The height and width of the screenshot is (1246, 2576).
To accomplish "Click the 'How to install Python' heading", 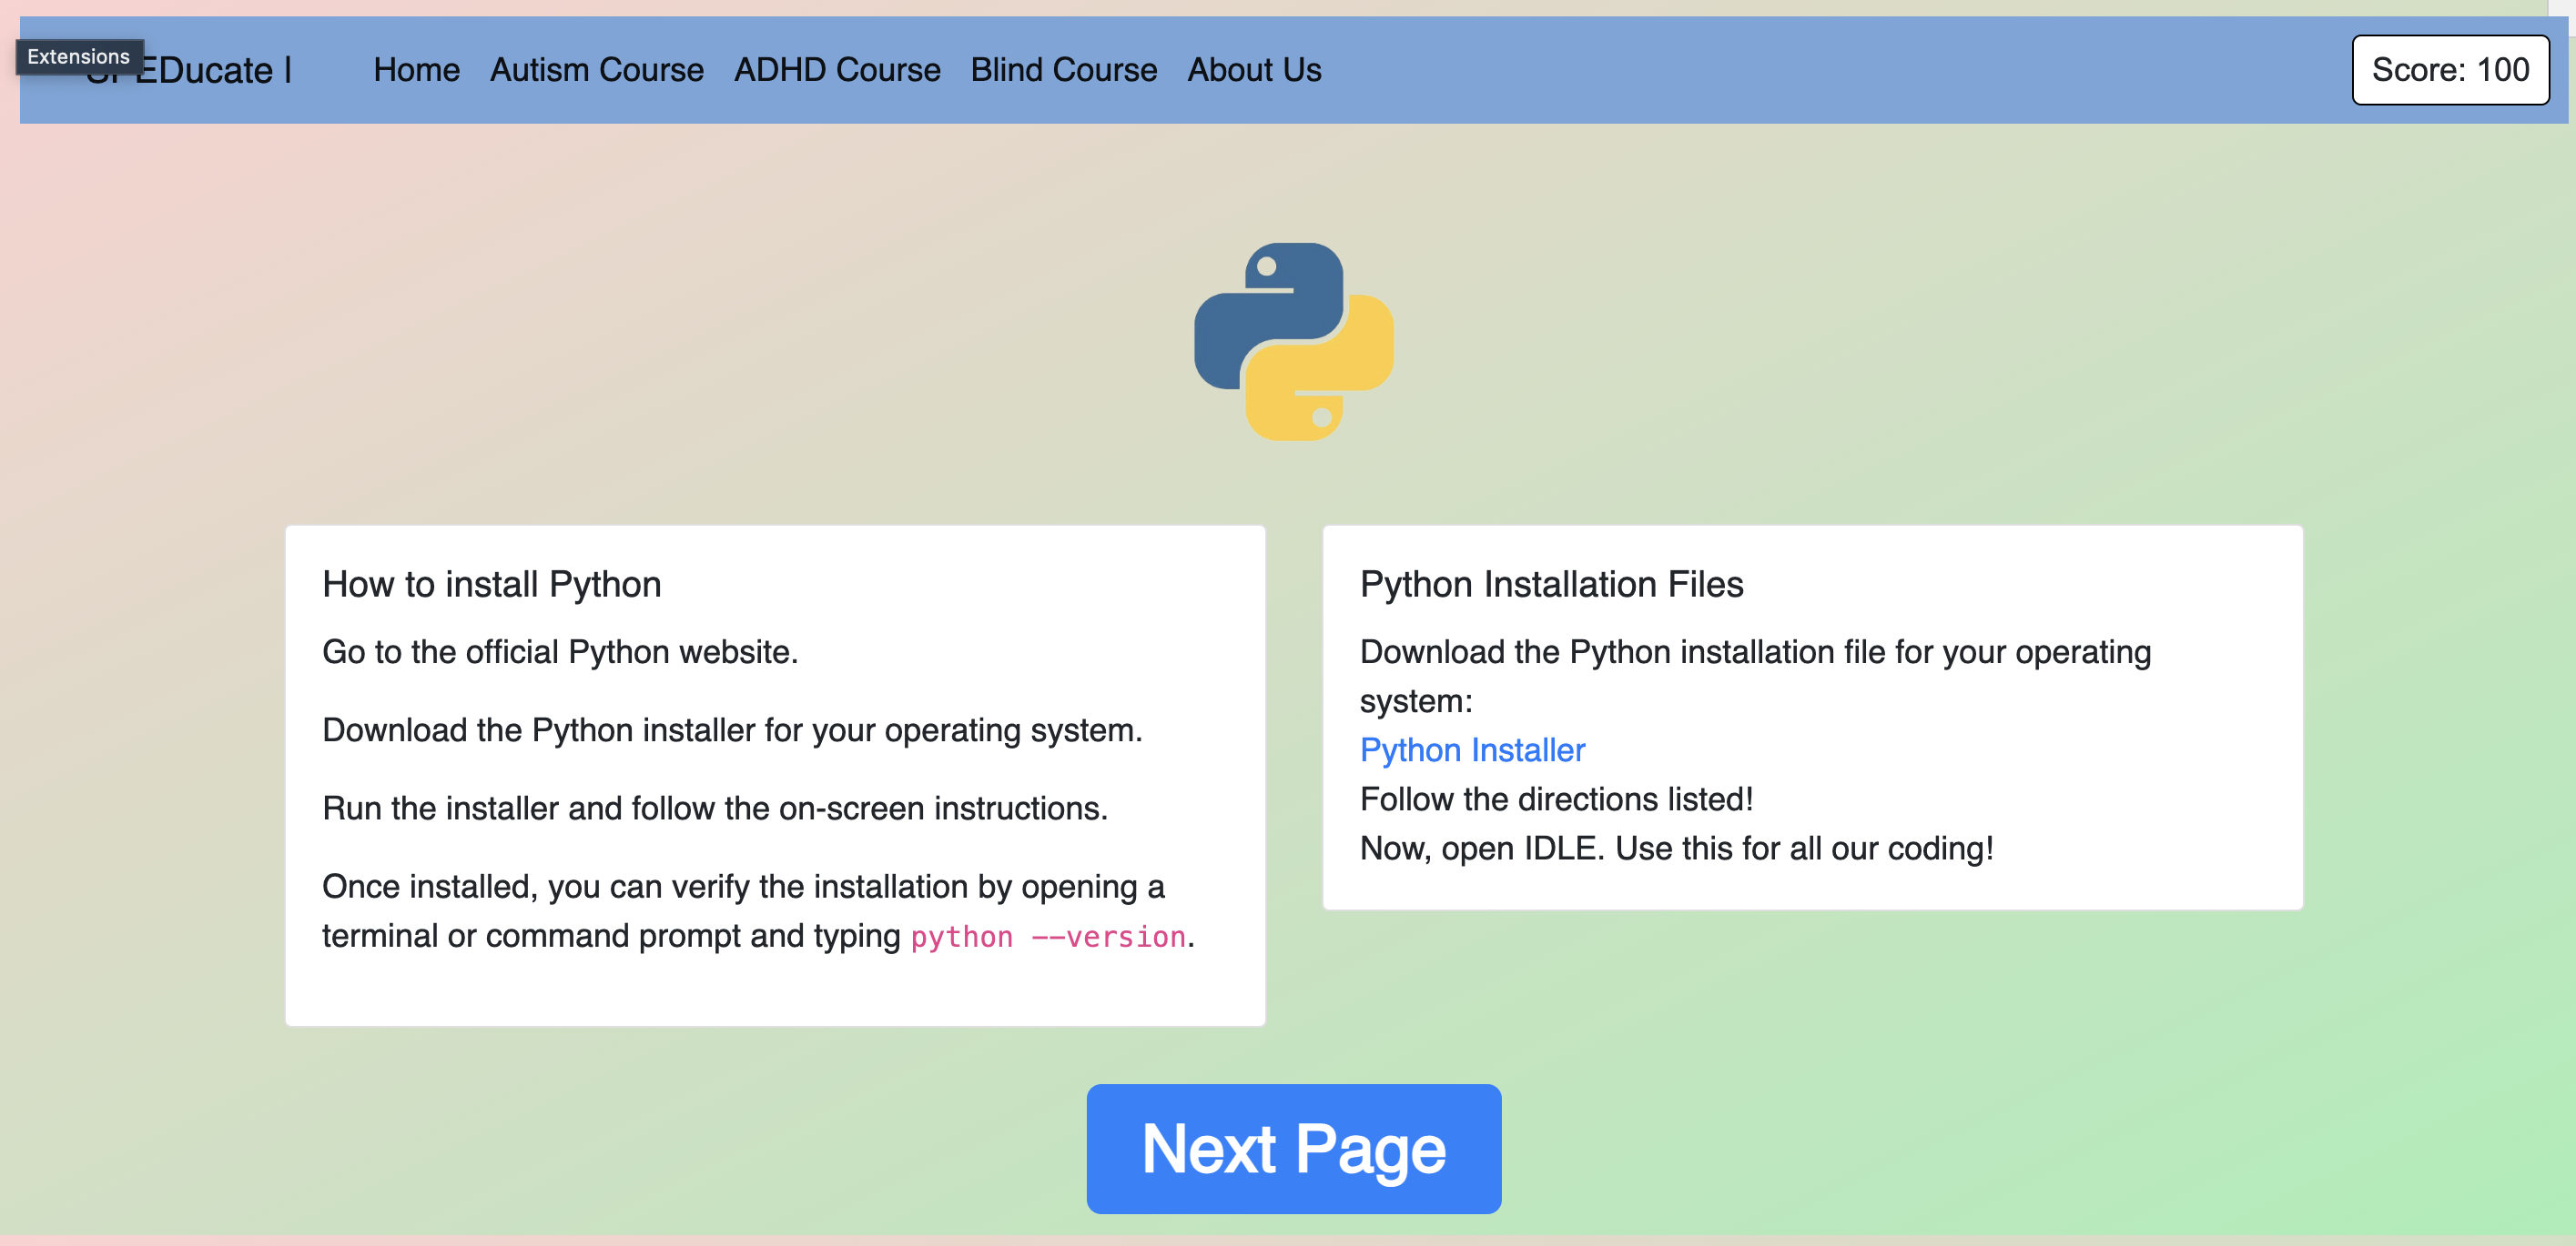I will (491, 585).
